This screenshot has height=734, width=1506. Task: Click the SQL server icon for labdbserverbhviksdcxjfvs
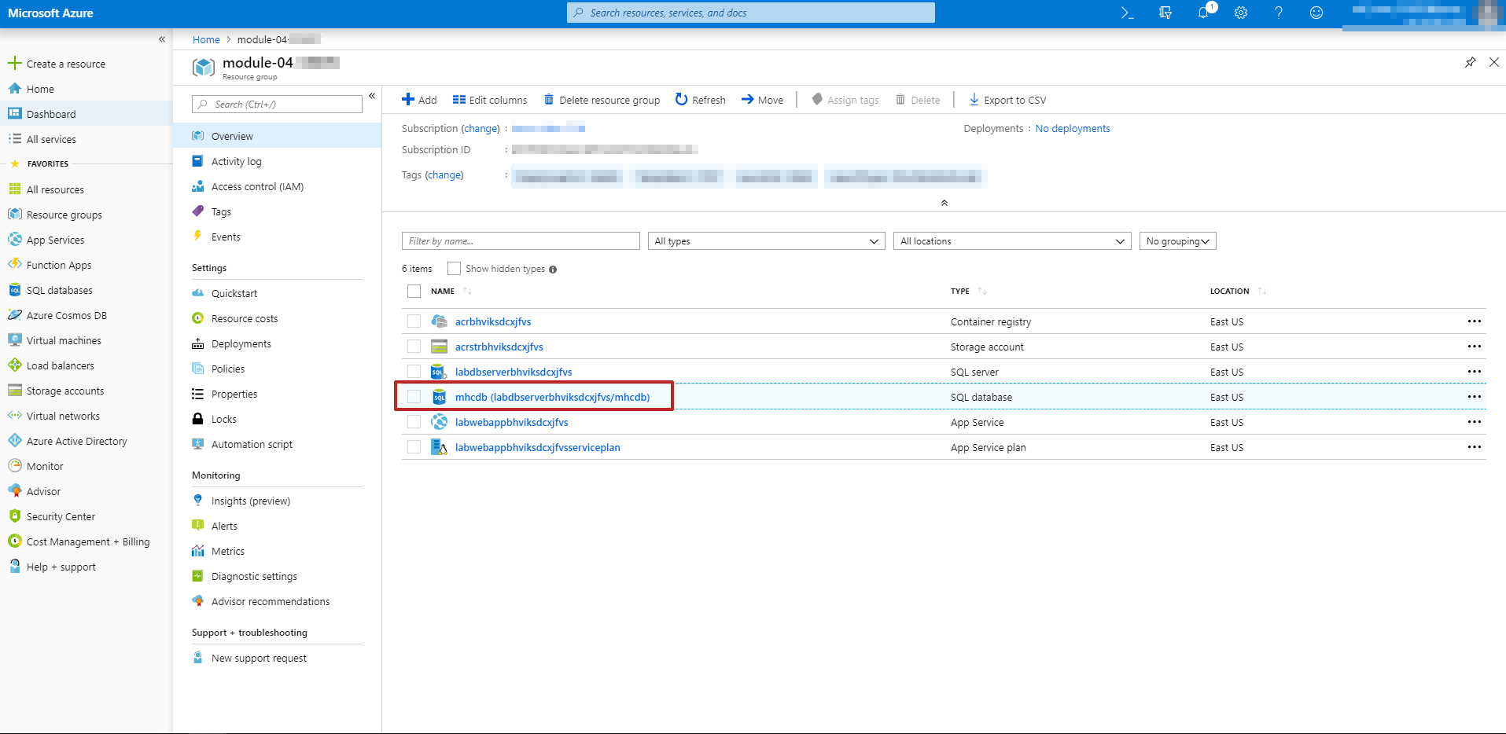coord(439,372)
